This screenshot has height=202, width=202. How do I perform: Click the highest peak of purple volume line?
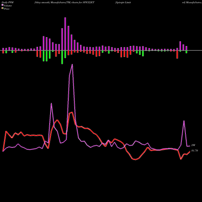point(72,64)
